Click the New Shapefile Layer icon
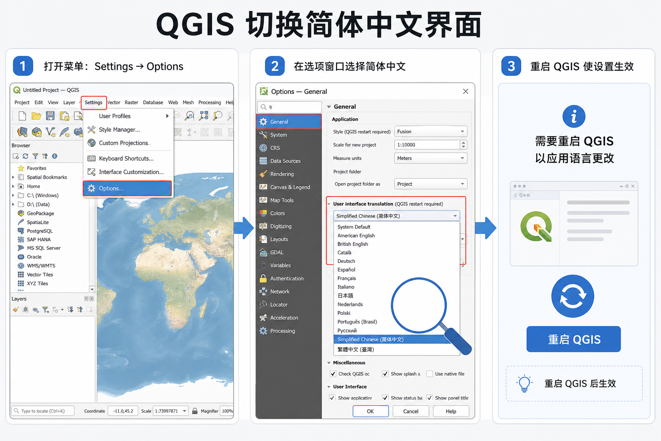The image size is (661, 441). click(x=50, y=132)
